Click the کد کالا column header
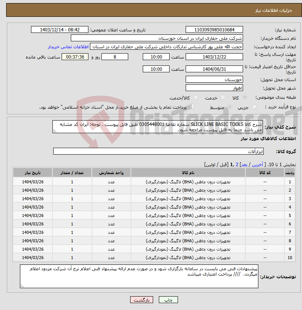This screenshot has height=310, width=302. 265,173
